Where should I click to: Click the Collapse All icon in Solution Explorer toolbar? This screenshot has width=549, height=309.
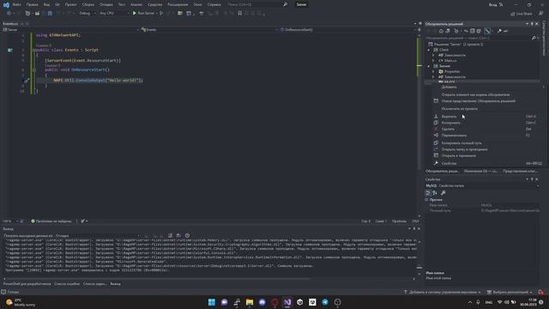click(473, 31)
